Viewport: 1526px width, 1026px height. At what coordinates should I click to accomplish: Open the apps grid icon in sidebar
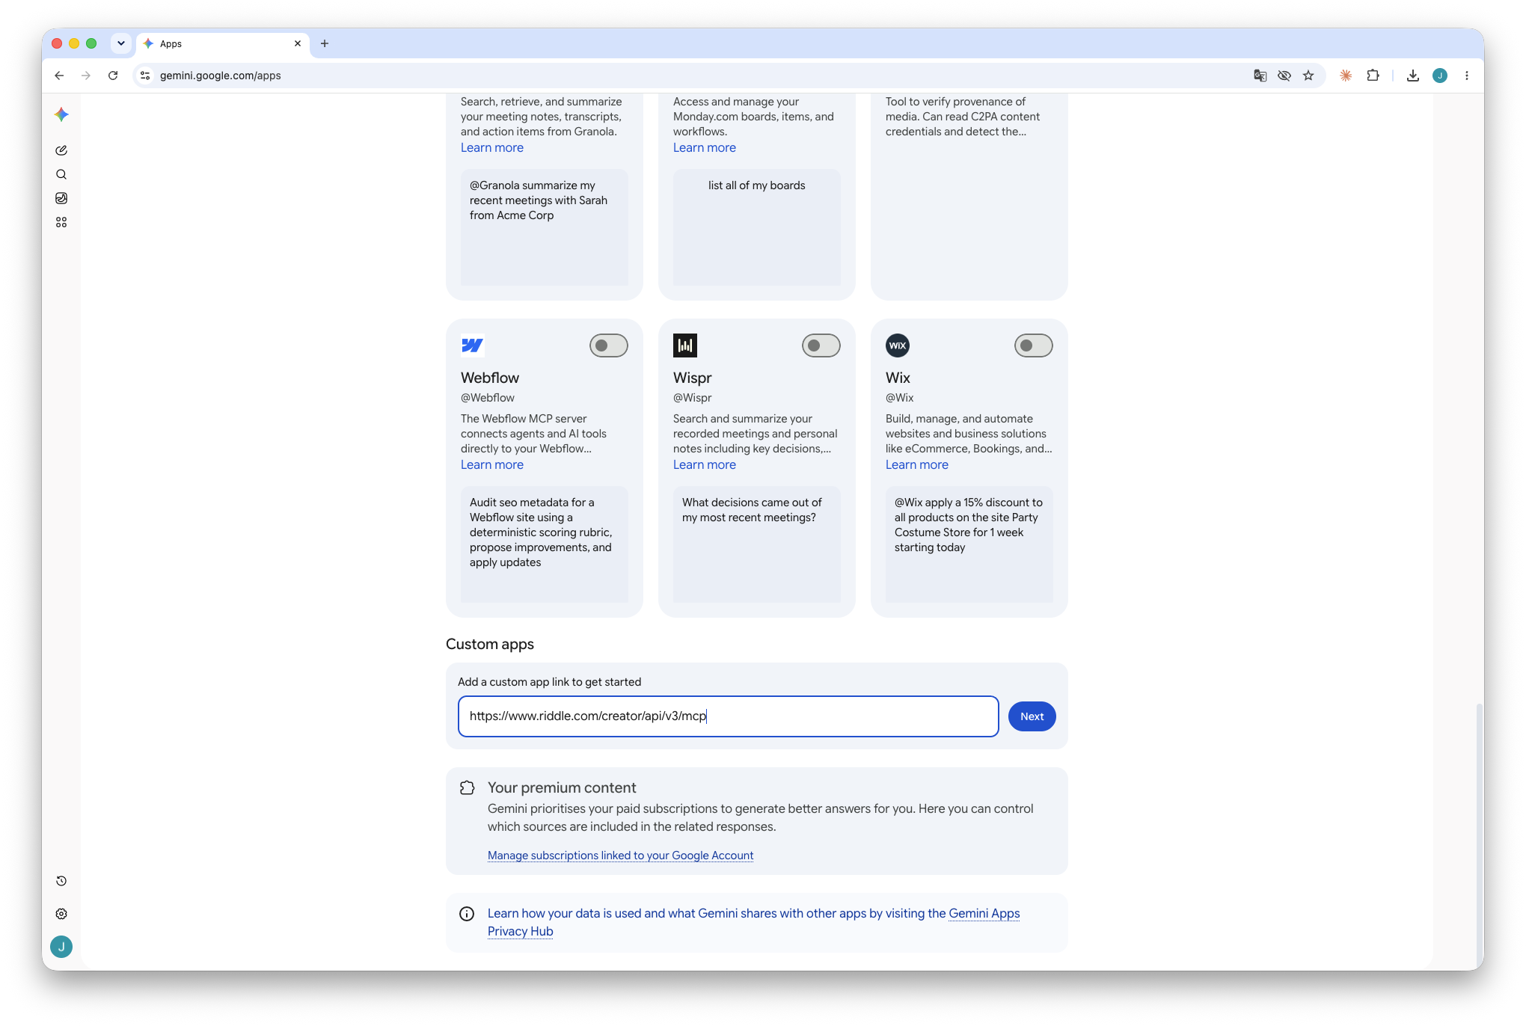61,222
